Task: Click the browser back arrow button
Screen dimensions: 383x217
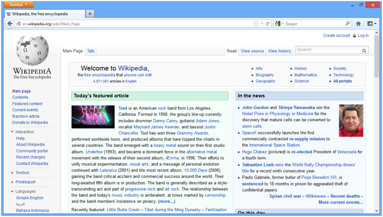Action: click(10, 23)
